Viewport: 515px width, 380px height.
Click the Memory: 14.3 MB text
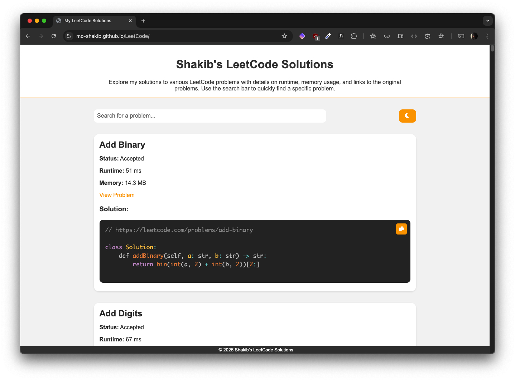[x=123, y=183]
